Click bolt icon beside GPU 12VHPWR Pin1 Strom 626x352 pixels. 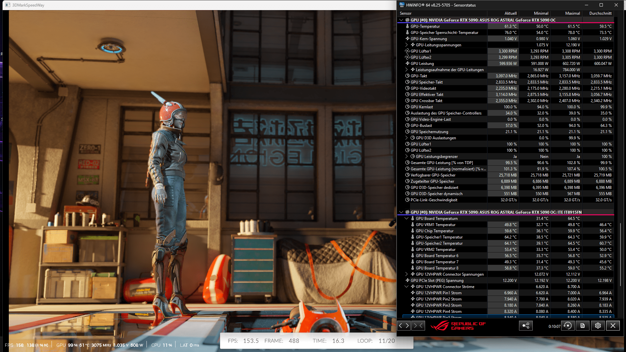tap(413, 293)
